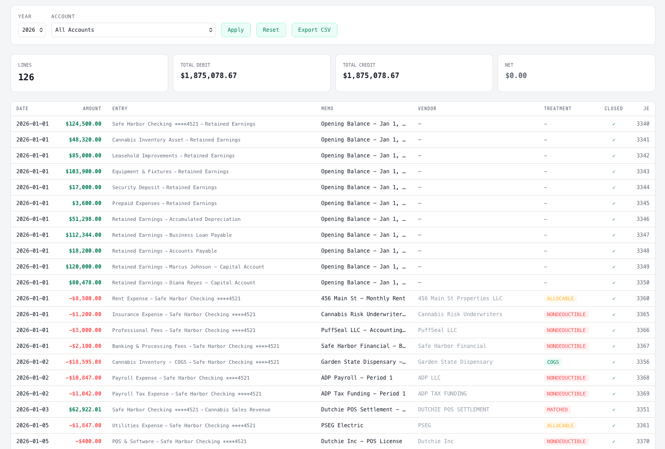Click the closed checkmark for JE 3347
665x449 pixels.
click(614, 235)
